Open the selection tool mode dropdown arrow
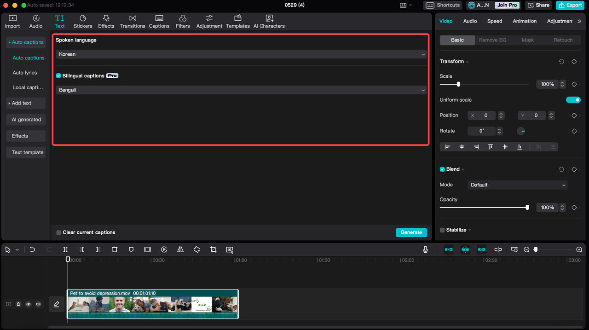 coord(17,250)
